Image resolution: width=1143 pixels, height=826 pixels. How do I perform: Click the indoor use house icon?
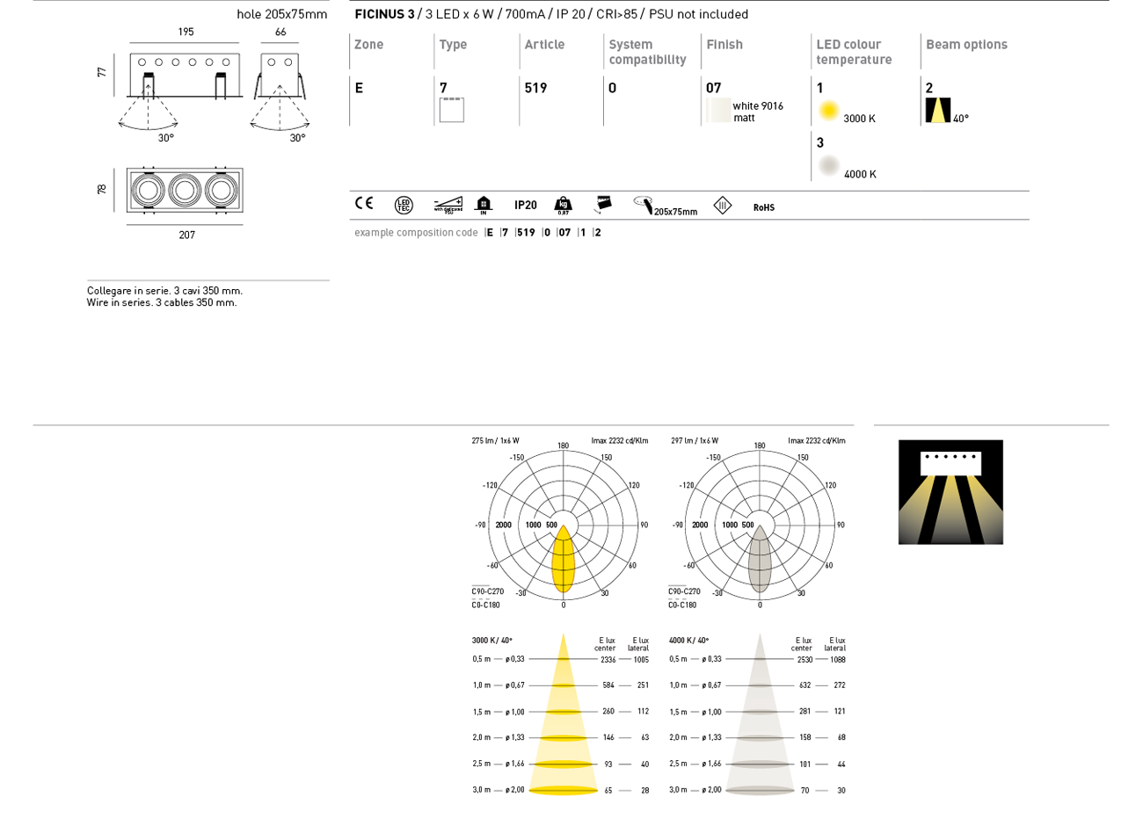(x=484, y=206)
